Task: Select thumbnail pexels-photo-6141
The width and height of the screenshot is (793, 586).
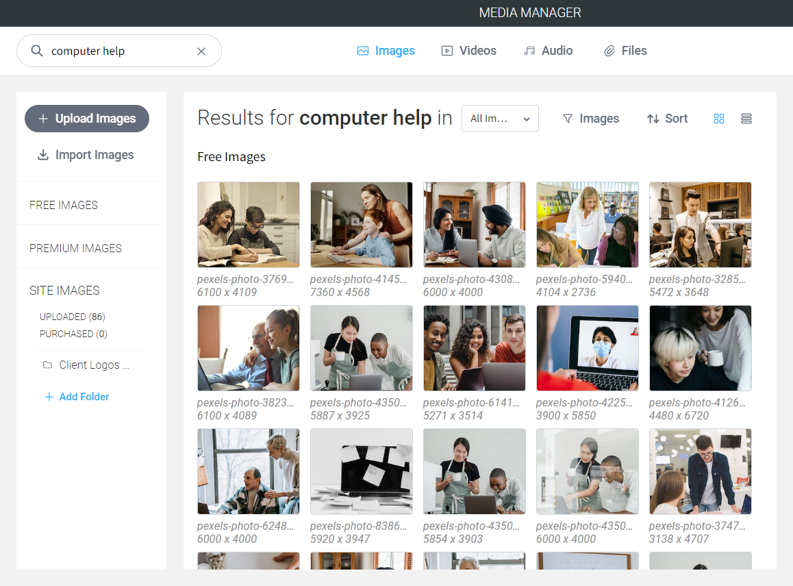Action: 475,348
